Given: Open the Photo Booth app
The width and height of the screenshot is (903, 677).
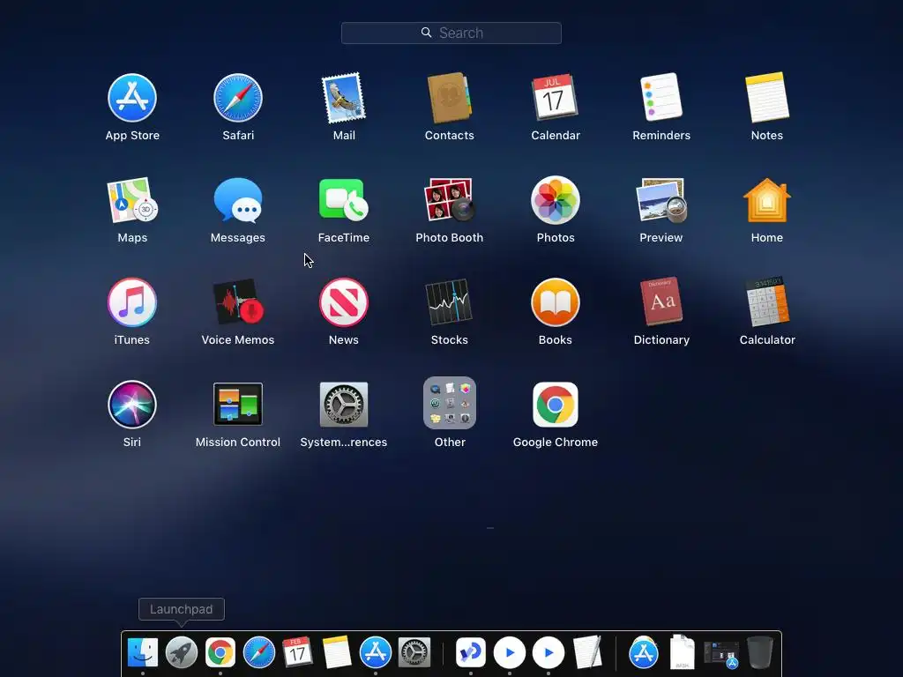Looking at the screenshot, I should pyautogui.click(x=449, y=200).
